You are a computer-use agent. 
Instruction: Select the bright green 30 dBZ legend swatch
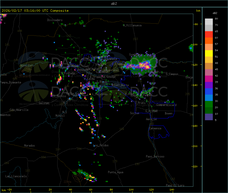point(209,104)
